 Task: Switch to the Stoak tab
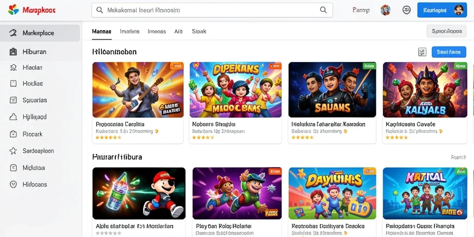199,31
